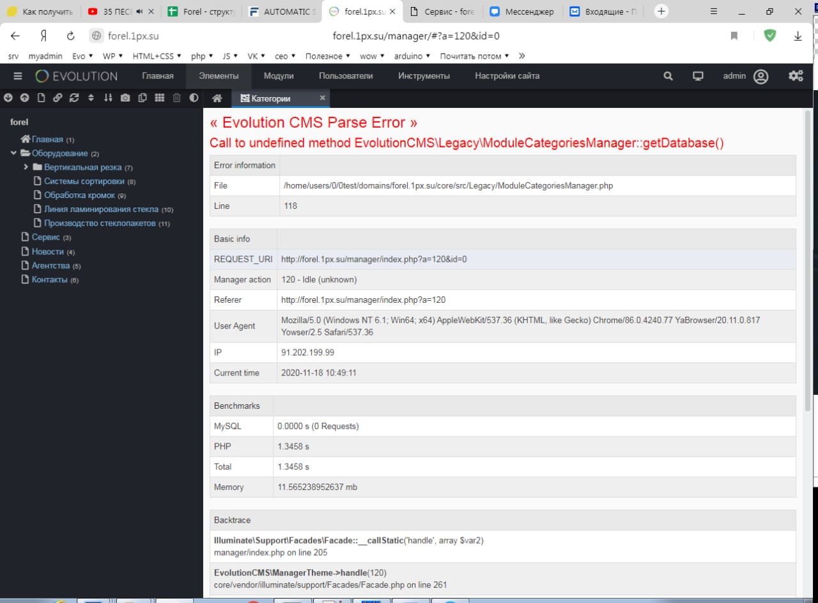Open Линия ламинирования стекла resource
This screenshot has width=818, height=603.
tap(102, 210)
